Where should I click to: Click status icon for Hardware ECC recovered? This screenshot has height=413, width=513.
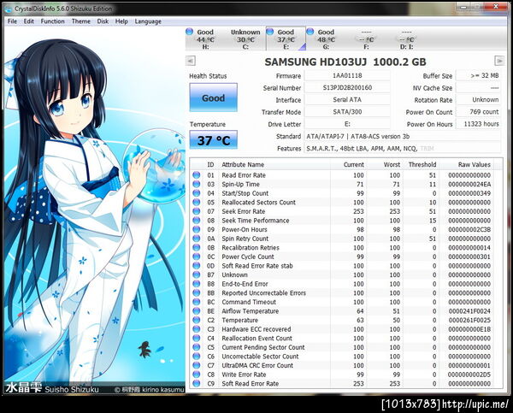coord(197,329)
